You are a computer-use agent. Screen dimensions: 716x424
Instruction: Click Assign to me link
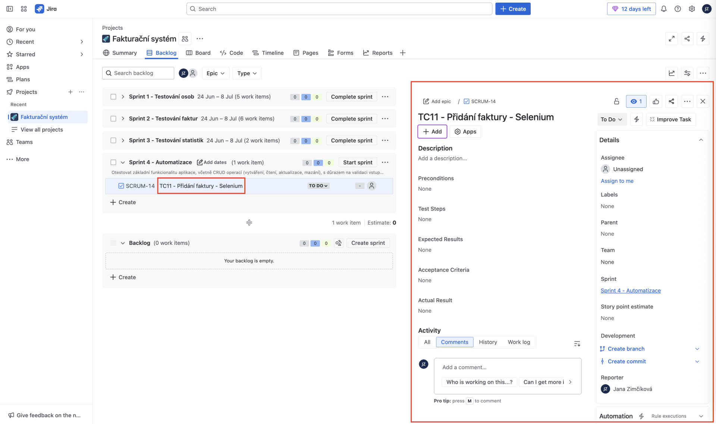point(617,181)
